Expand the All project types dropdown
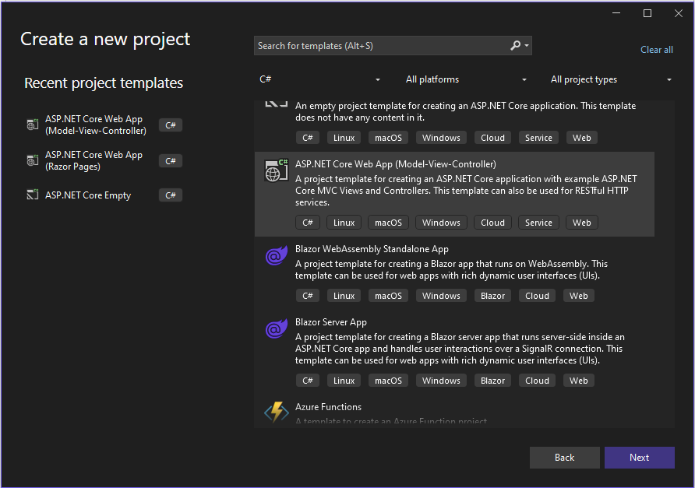The width and height of the screenshot is (695, 488). (x=611, y=79)
